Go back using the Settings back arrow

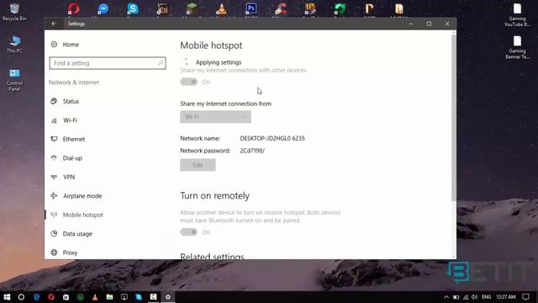[x=54, y=24]
